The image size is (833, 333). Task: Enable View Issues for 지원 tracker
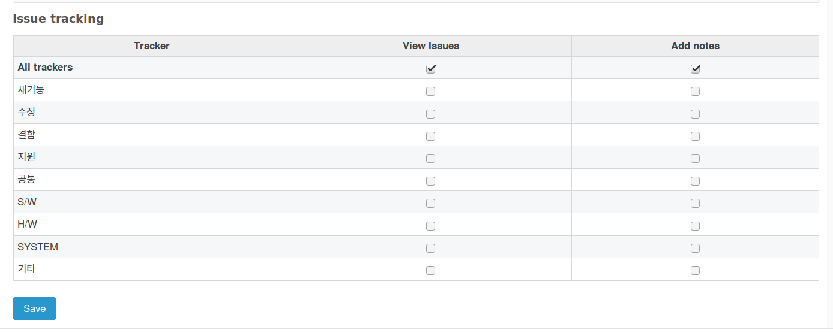430,159
